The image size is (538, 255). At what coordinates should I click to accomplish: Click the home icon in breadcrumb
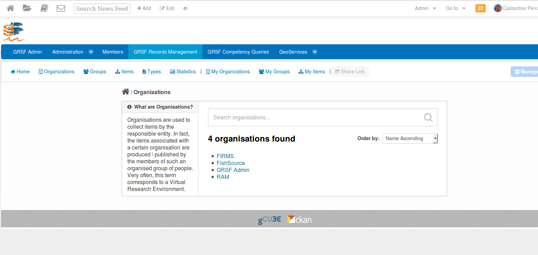pyautogui.click(x=126, y=92)
